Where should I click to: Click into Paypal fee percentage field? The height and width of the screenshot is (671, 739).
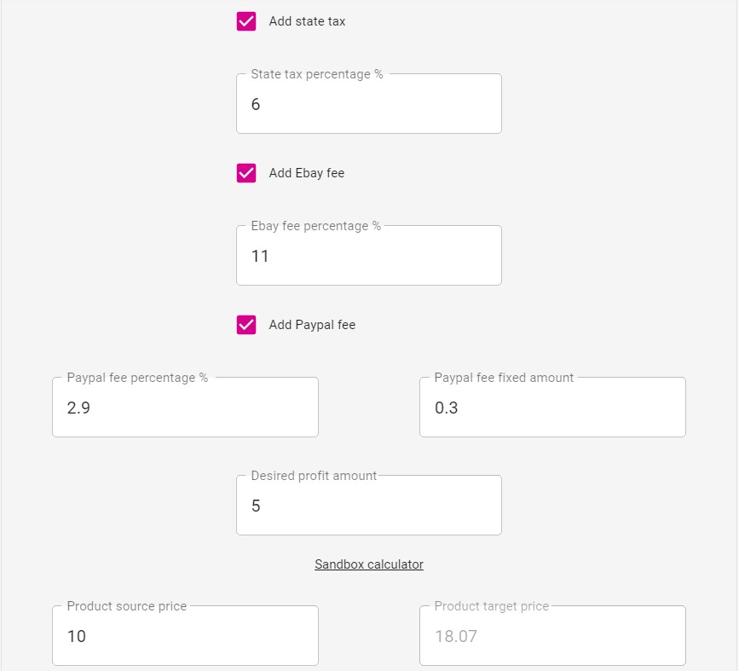coord(185,408)
